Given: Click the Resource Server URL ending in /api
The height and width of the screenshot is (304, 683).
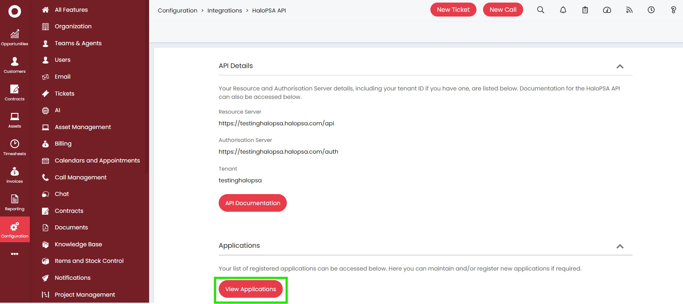Looking at the screenshot, I should coord(277,124).
